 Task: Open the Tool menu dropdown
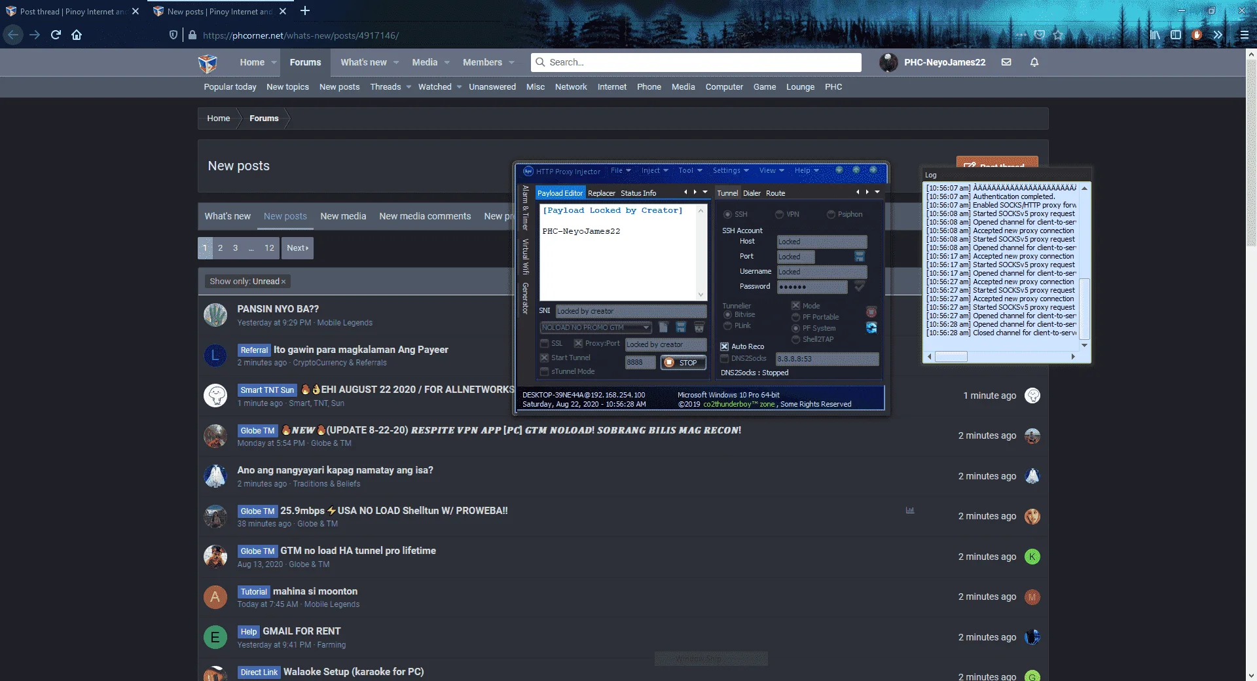coord(690,170)
